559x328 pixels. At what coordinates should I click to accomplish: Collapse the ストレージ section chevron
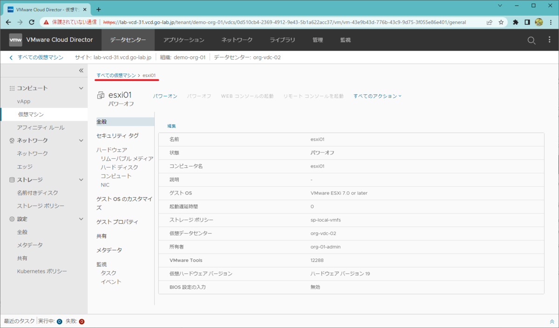pos(81,180)
